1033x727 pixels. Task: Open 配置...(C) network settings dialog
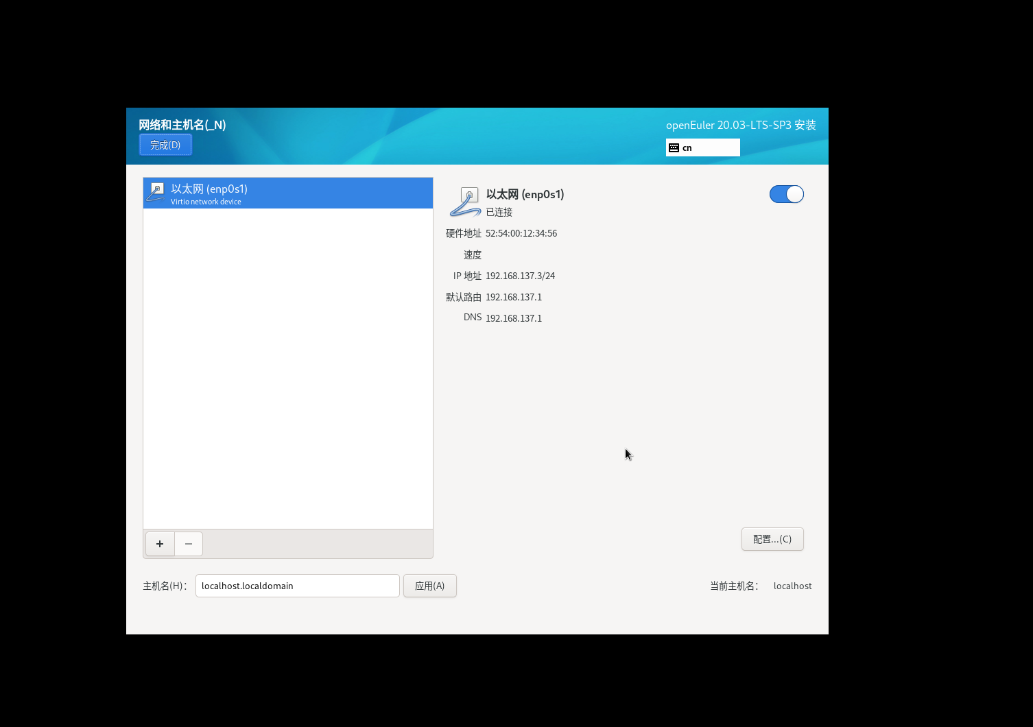(772, 539)
